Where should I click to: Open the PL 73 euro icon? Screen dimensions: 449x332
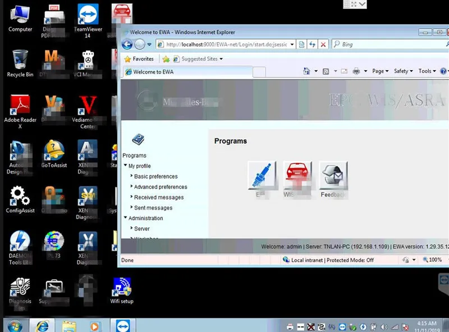coord(54,244)
